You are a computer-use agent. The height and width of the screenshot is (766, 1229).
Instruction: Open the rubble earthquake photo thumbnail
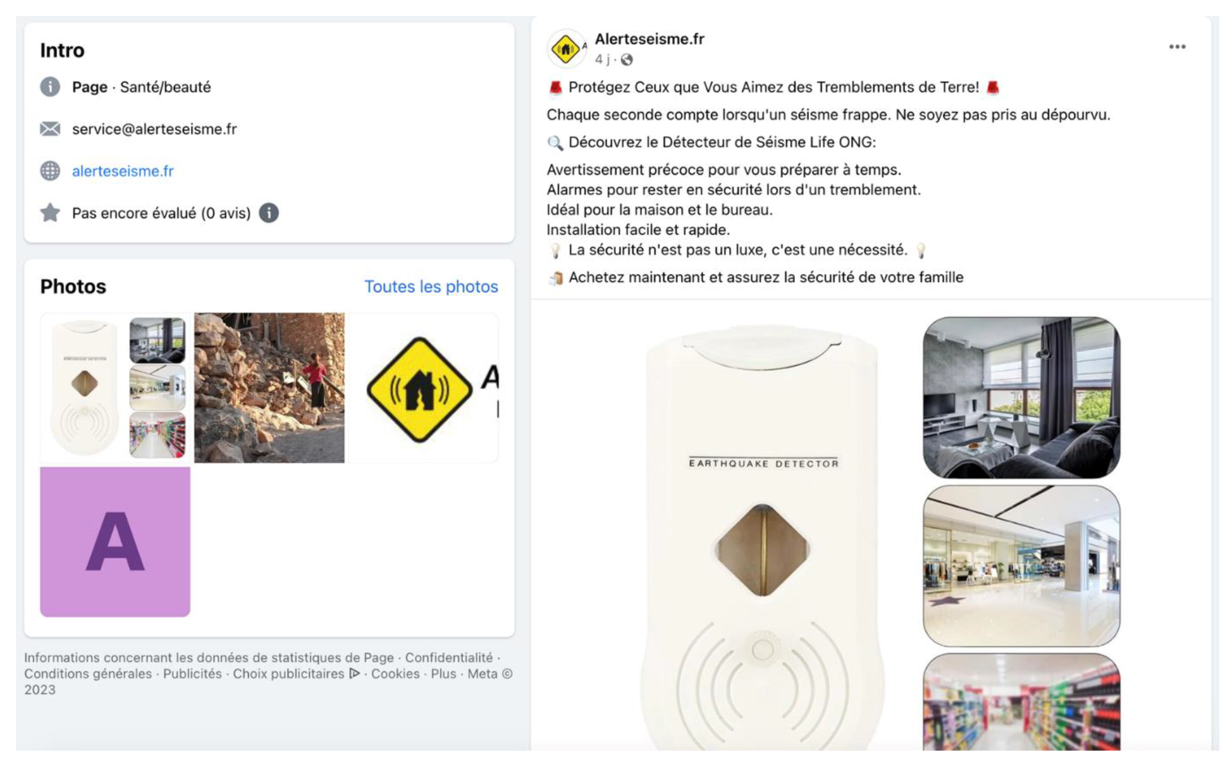(269, 387)
